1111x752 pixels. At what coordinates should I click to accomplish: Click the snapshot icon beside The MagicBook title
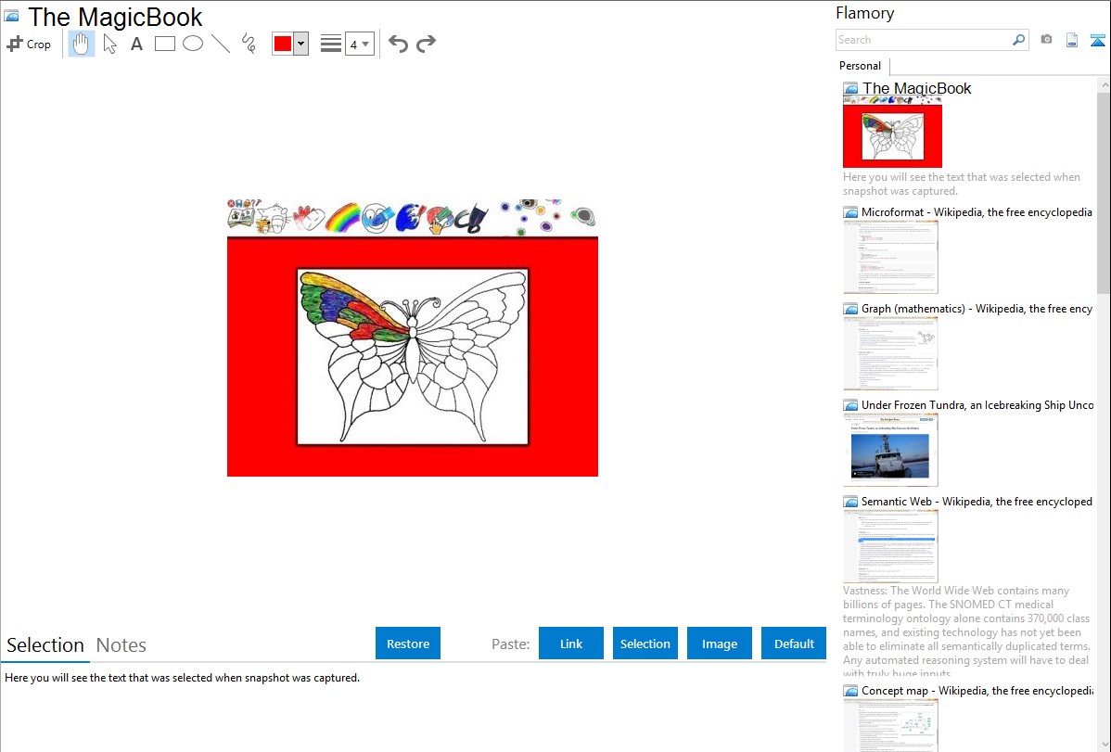click(x=12, y=17)
